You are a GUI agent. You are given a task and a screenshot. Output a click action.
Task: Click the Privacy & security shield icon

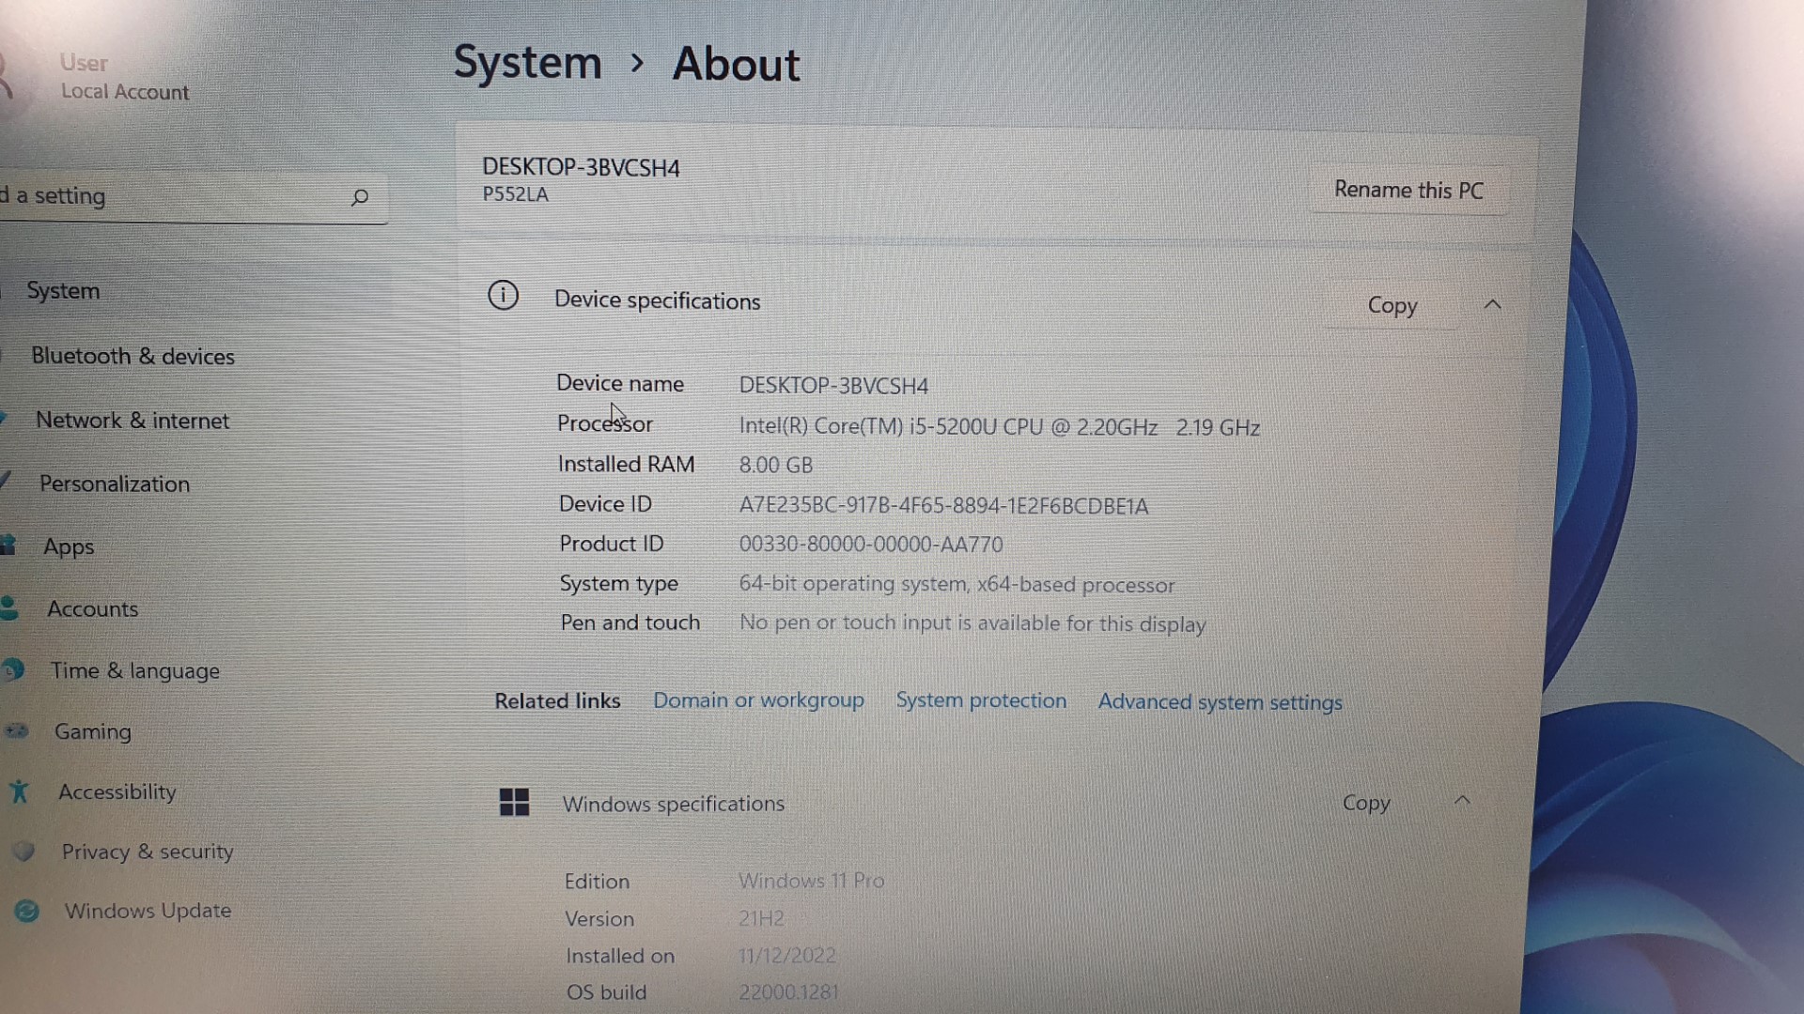coord(24,852)
